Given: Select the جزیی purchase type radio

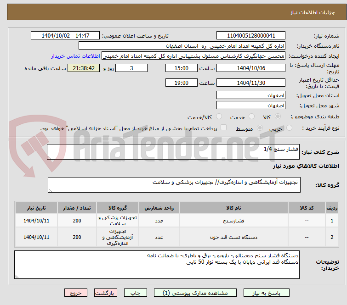Looking at the screenshot, I should [289, 128].
